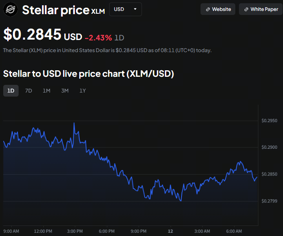Screen dimensions: 283x236
Task: Click the chain-link icon on the Website button
Action: (208, 9)
